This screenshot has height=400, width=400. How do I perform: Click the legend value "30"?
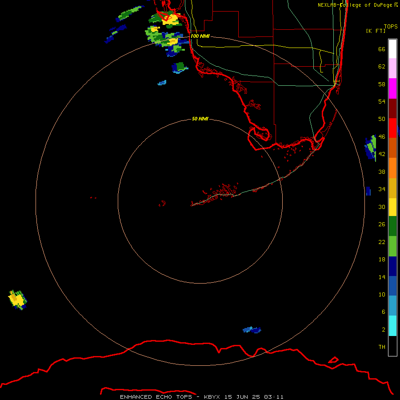coord(382,207)
